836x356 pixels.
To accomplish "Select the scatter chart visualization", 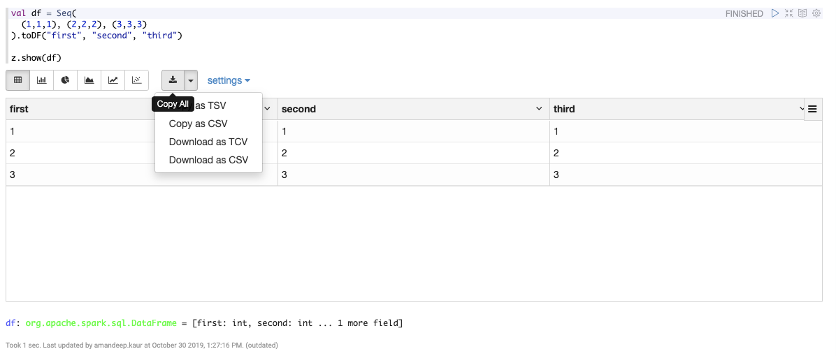I will (x=137, y=80).
